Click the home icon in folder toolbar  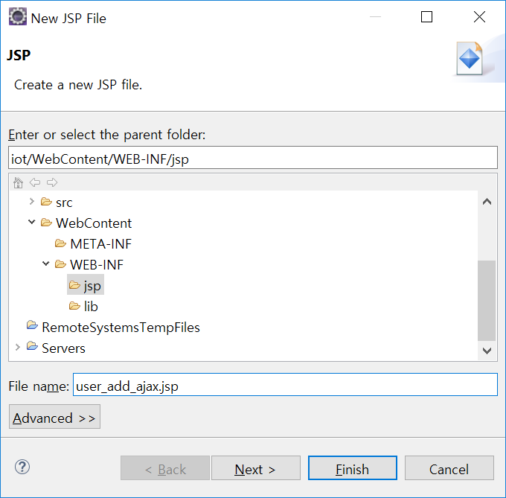pyautogui.click(x=18, y=182)
